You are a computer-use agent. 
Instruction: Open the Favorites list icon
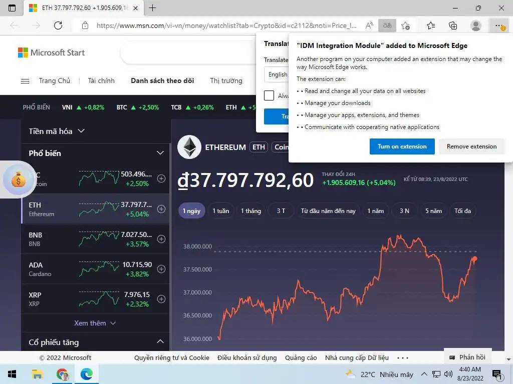click(x=431, y=25)
